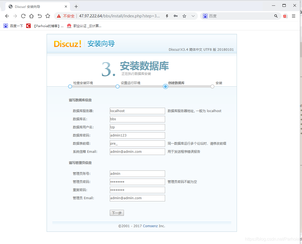Click the 数据库用户名 field containing lzp
This screenshot has height=244, width=302.
tap(137, 127)
